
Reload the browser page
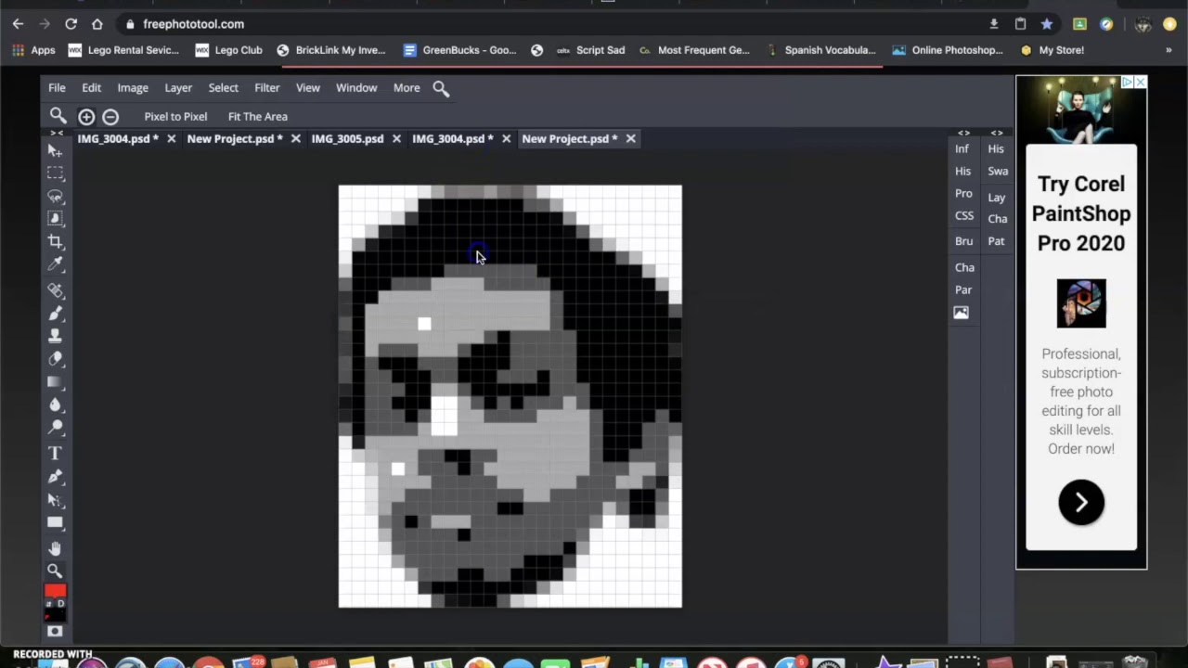(x=71, y=24)
